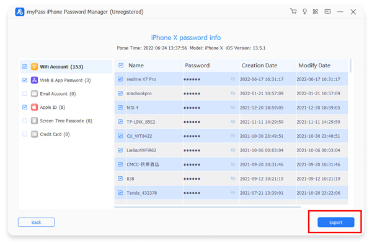The height and width of the screenshot is (243, 372).
Task: Check the Screen Time Passcode checkbox
Action: 25,121
